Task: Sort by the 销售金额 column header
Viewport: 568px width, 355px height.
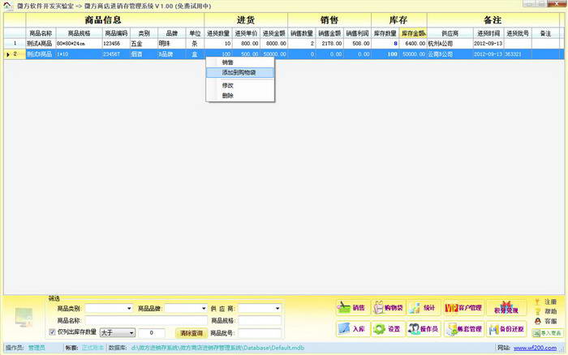Action: (329, 33)
